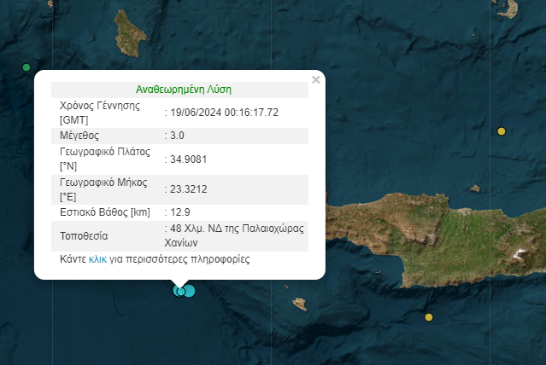
Task: Select the yellow marker north of Crete
Action: click(502, 131)
